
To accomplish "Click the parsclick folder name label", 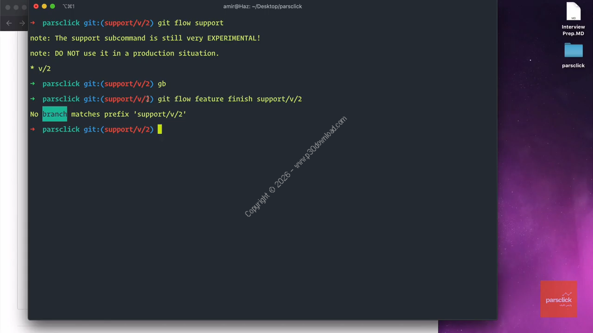I will [573, 66].
